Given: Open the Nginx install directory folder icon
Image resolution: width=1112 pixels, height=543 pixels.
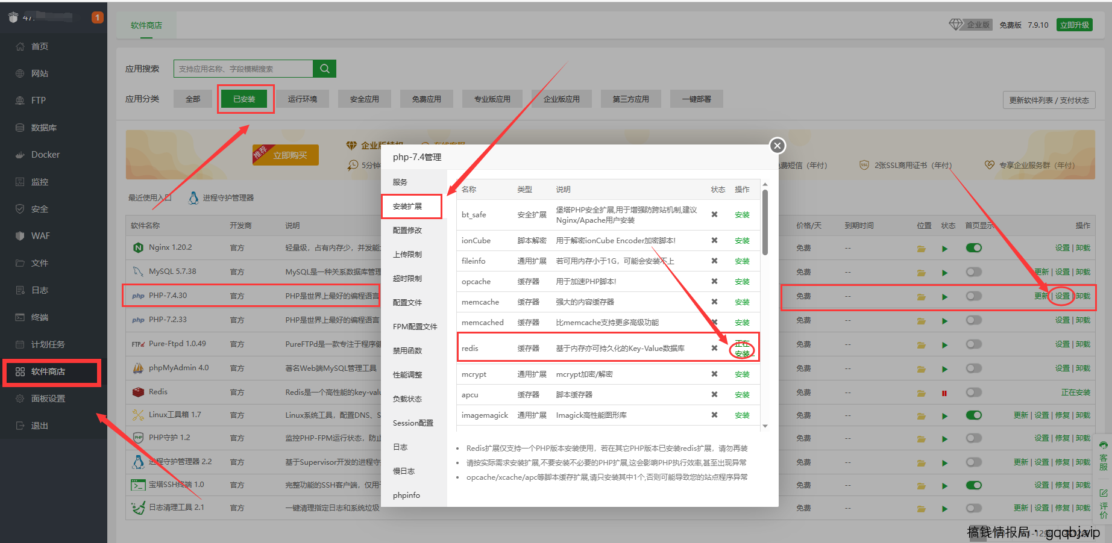Looking at the screenshot, I should tap(921, 247).
